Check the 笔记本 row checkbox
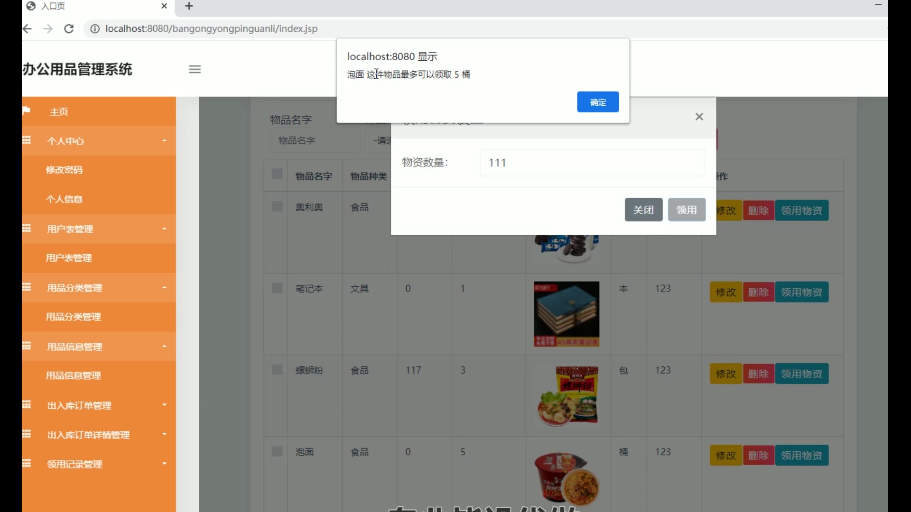 (277, 288)
